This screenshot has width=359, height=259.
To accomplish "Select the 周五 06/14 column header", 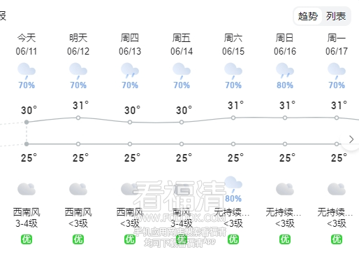I will tap(182, 44).
